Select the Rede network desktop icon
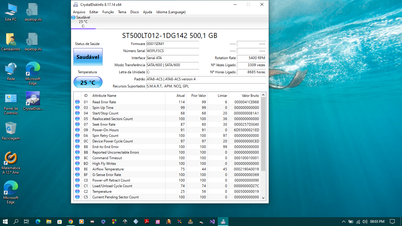The width and height of the screenshot is (402, 226). pos(11,72)
